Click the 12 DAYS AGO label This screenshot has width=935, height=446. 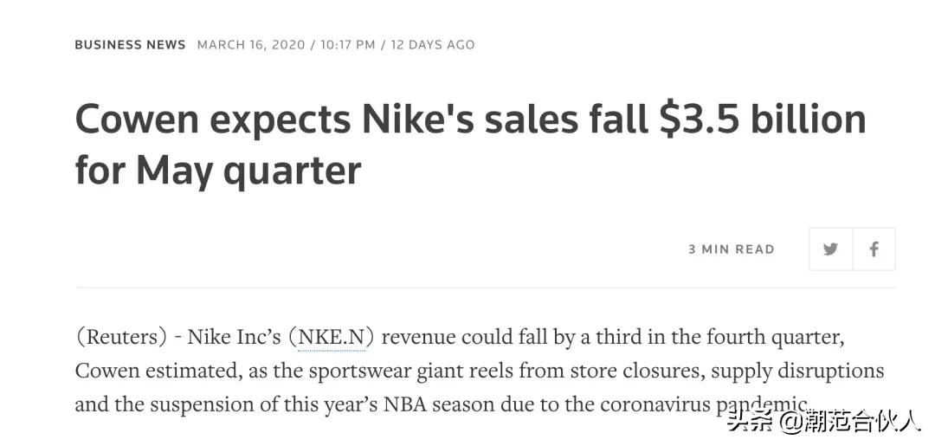click(x=433, y=44)
